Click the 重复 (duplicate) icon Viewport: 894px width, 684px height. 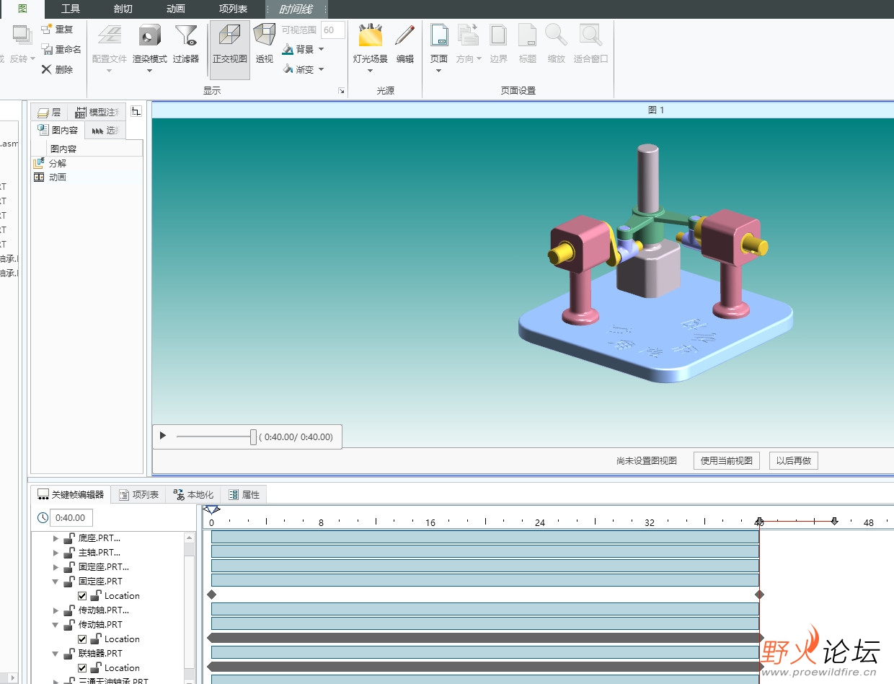click(47, 30)
